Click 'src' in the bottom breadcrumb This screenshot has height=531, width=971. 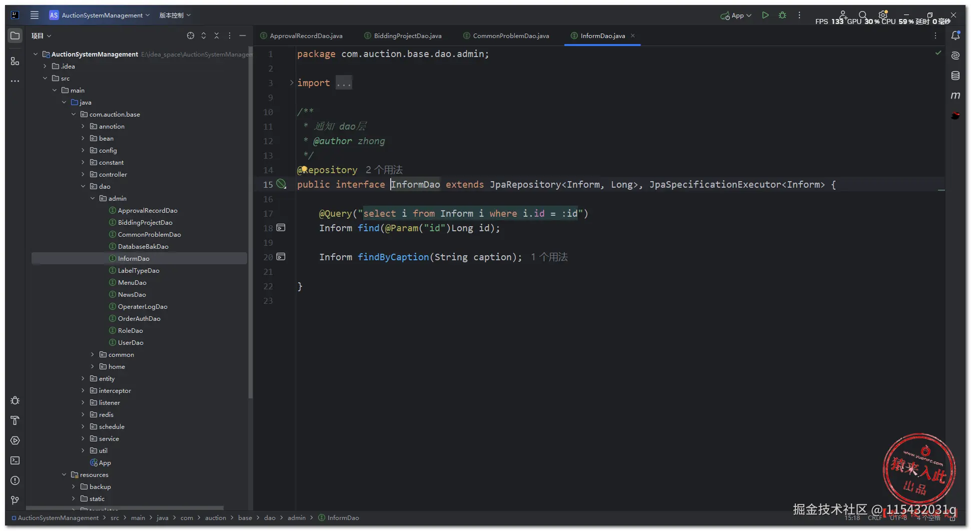click(115, 517)
